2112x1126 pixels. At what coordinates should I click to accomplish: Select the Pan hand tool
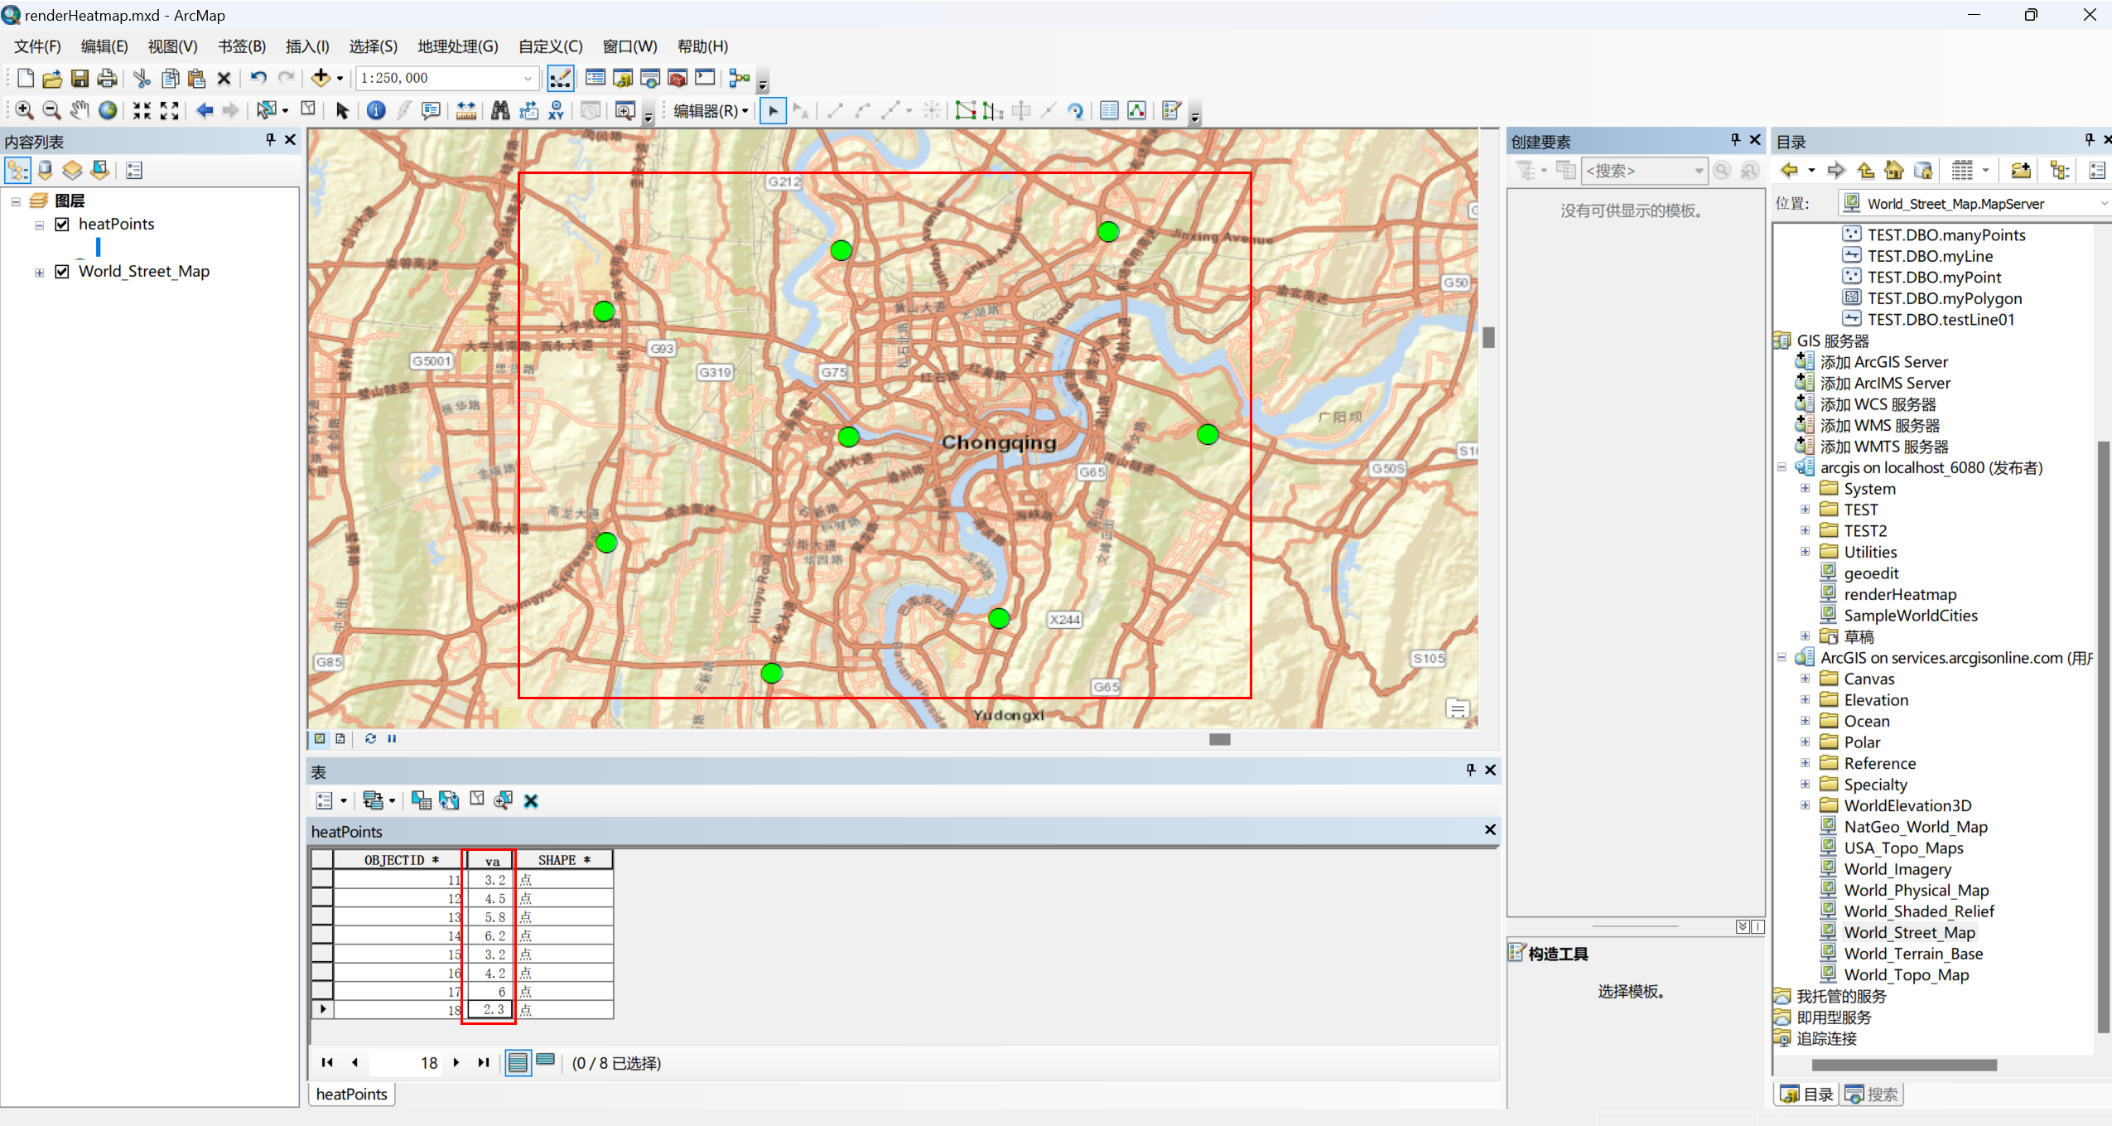[x=80, y=110]
